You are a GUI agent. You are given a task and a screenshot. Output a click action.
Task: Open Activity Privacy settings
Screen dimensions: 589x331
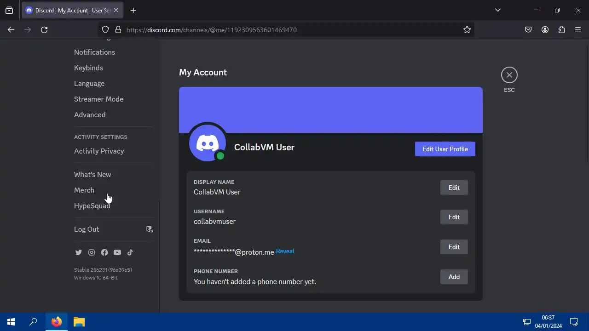point(99,151)
